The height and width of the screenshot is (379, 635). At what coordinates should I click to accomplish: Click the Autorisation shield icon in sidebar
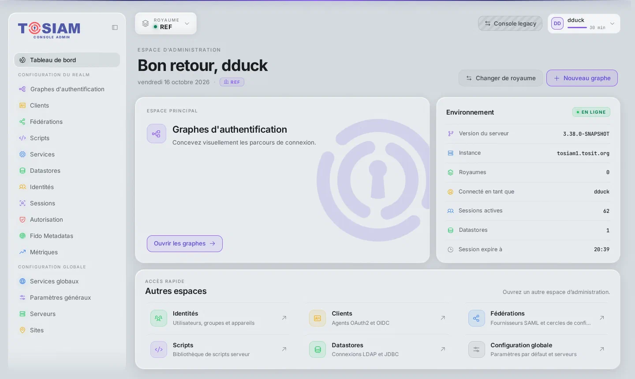coord(22,219)
